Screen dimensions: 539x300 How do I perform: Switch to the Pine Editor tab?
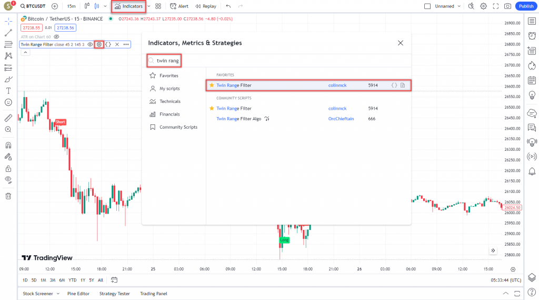(x=78, y=294)
